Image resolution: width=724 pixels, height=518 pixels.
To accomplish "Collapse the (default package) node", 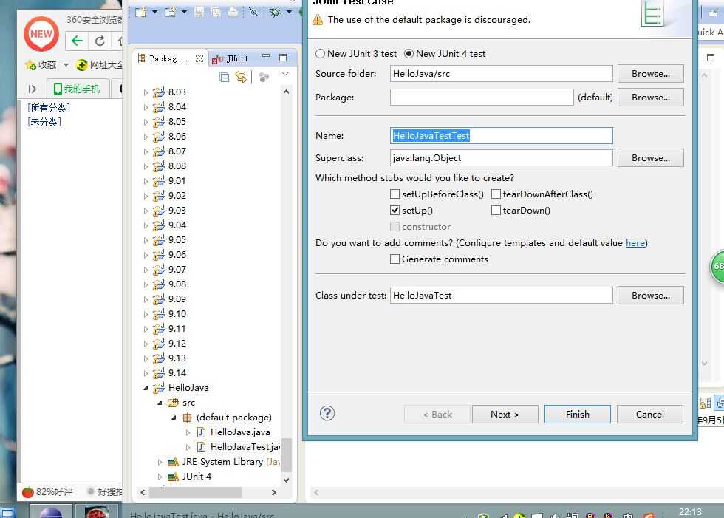I will tap(174, 418).
